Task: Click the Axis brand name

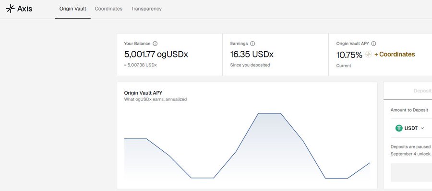Action: pyautogui.click(x=25, y=9)
